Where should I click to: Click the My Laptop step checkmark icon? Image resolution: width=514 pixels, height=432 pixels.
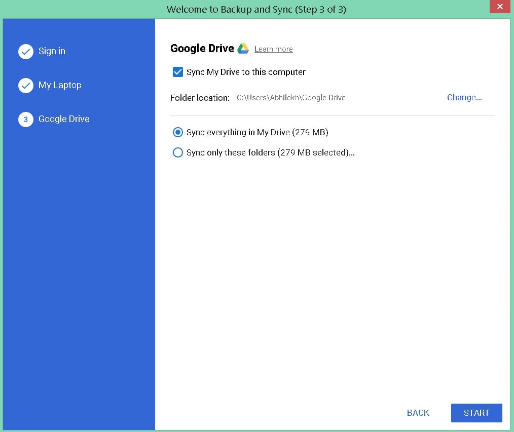pyautogui.click(x=26, y=86)
